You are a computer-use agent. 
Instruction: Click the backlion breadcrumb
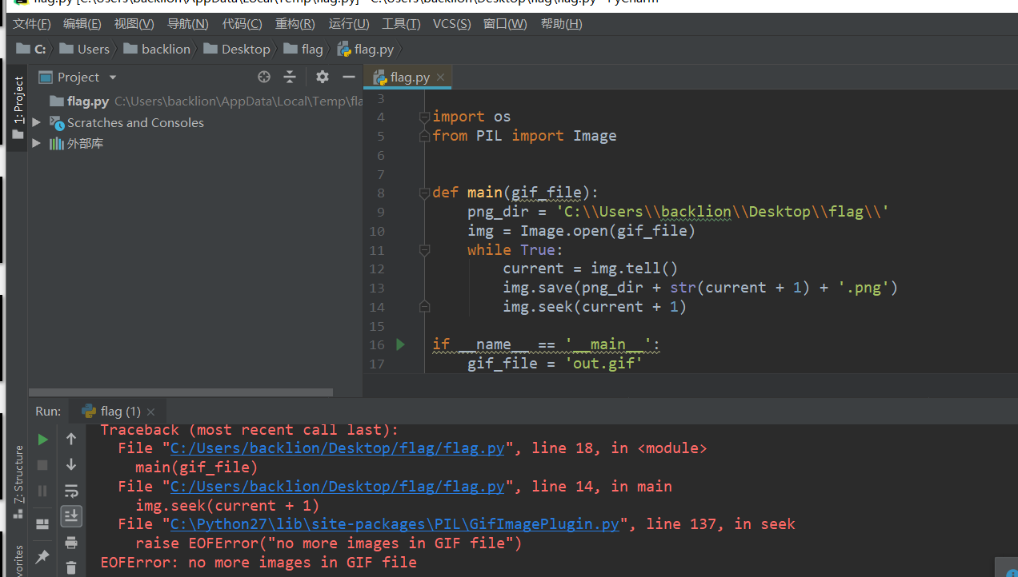tap(157, 49)
